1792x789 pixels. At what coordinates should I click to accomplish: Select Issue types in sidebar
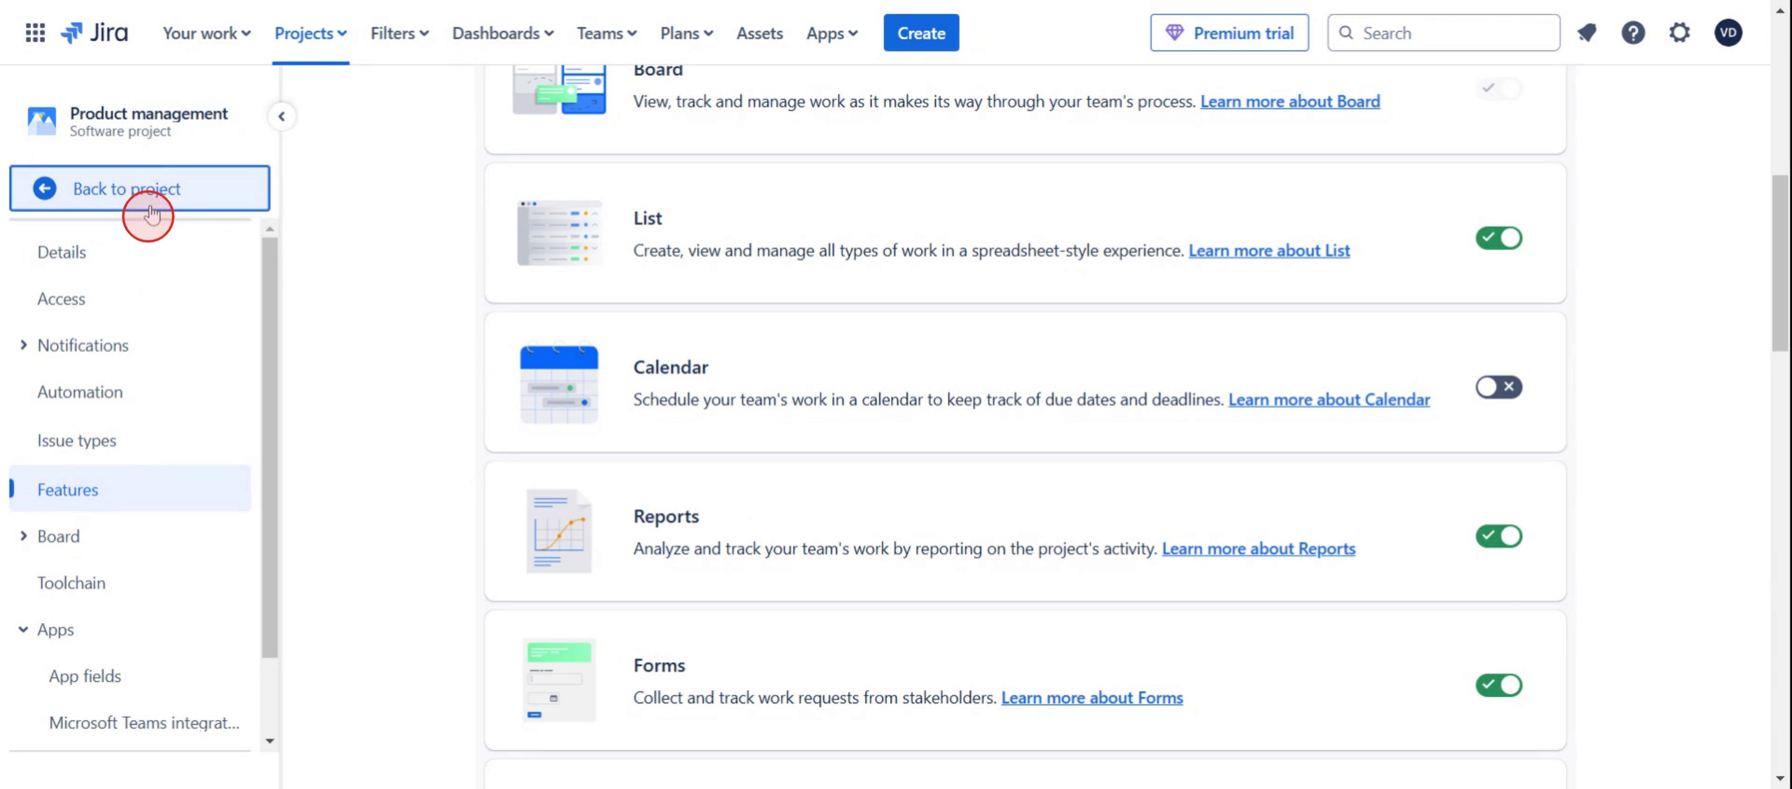[76, 441]
